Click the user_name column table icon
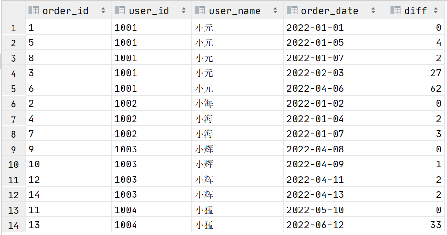Image resolution: width=447 pixels, height=235 pixels. pyautogui.click(x=200, y=11)
